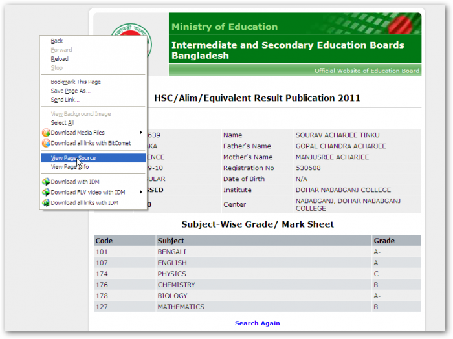Click subject code 101
This screenshot has width=453, height=339.
pyautogui.click(x=102, y=252)
